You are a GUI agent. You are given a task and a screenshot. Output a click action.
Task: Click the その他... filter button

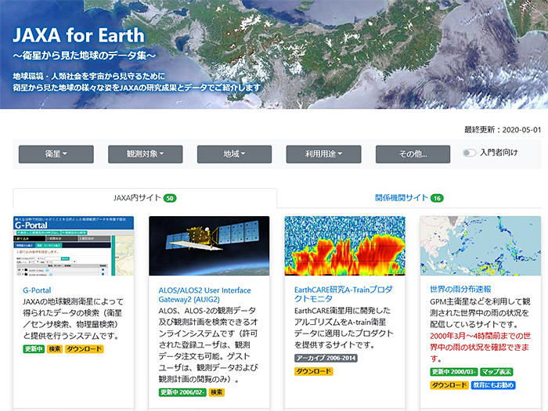pyautogui.click(x=413, y=154)
